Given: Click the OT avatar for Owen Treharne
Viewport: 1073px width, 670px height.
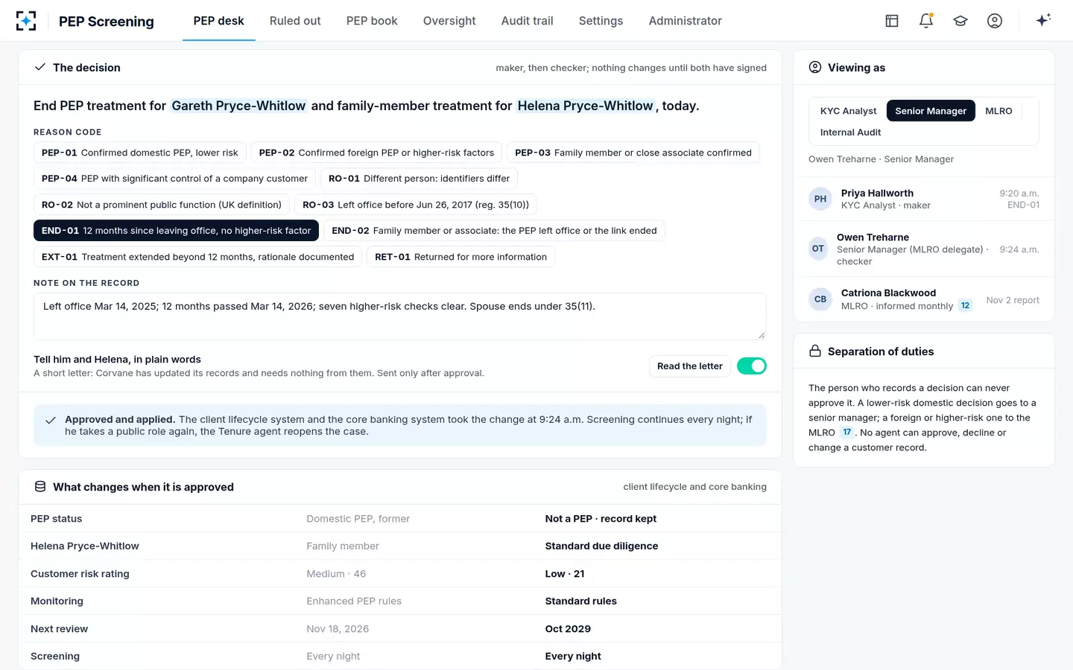Looking at the screenshot, I should tap(818, 249).
